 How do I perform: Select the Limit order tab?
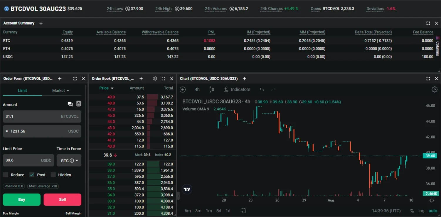[x=22, y=91]
